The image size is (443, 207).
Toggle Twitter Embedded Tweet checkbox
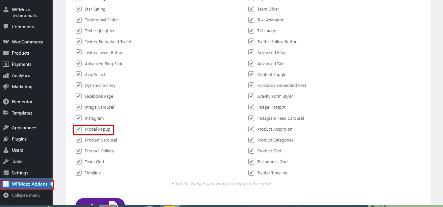pos(79,41)
